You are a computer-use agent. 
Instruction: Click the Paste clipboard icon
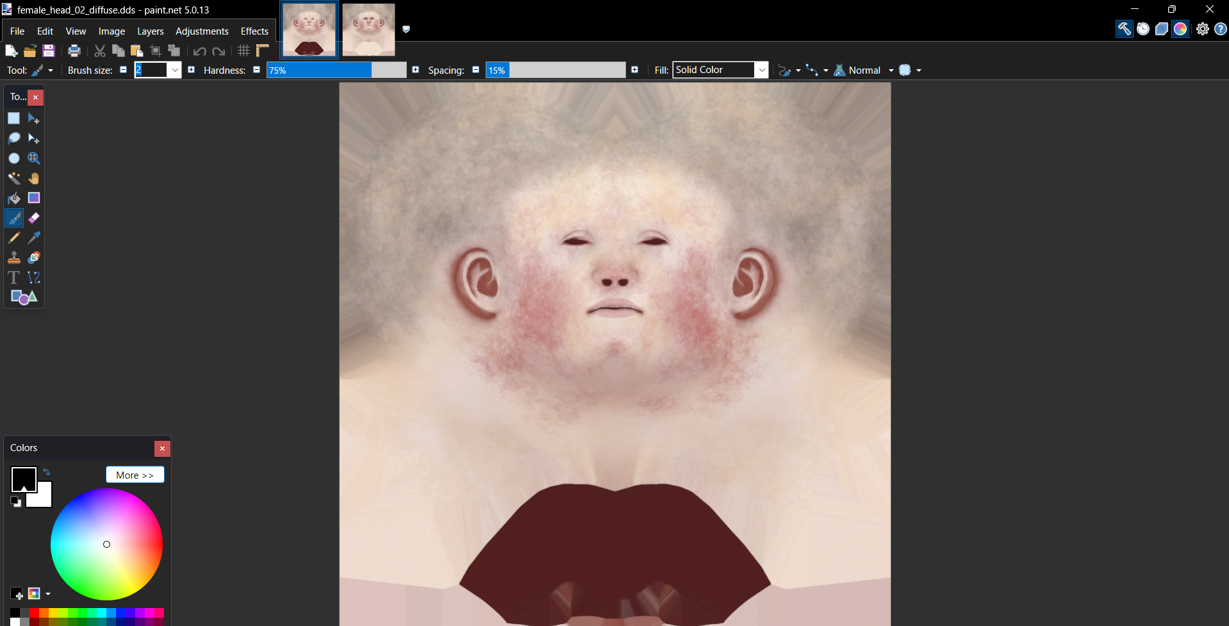click(x=136, y=51)
